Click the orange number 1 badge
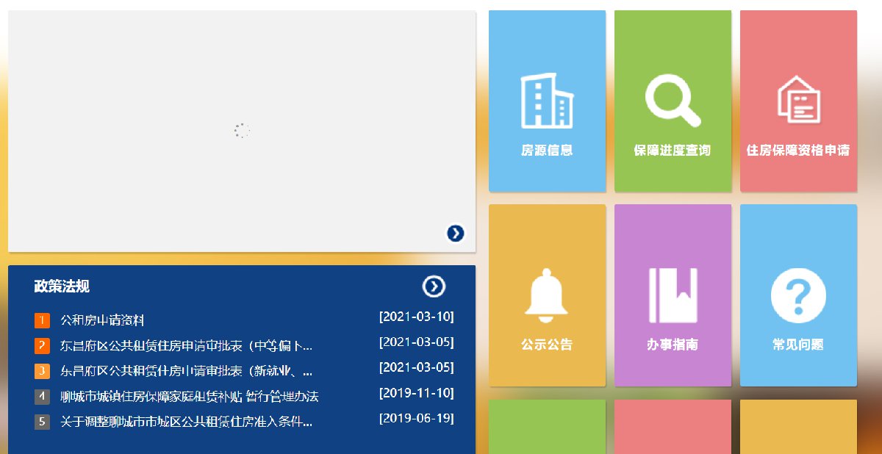The width and height of the screenshot is (882, 454). pyautogui.click(x=42, y=320)
